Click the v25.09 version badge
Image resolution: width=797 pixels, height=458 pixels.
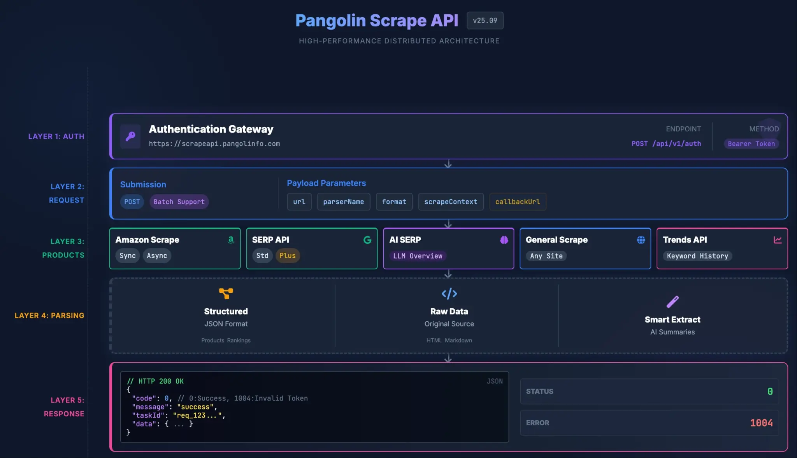(x=485, y=21)
